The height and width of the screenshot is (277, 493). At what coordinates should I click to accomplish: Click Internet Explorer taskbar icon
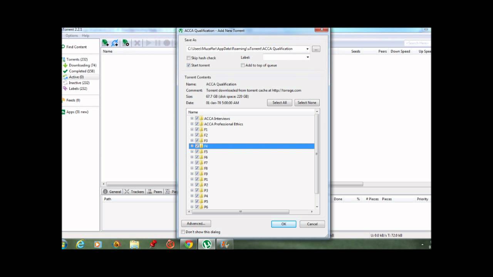pos(80,244)
